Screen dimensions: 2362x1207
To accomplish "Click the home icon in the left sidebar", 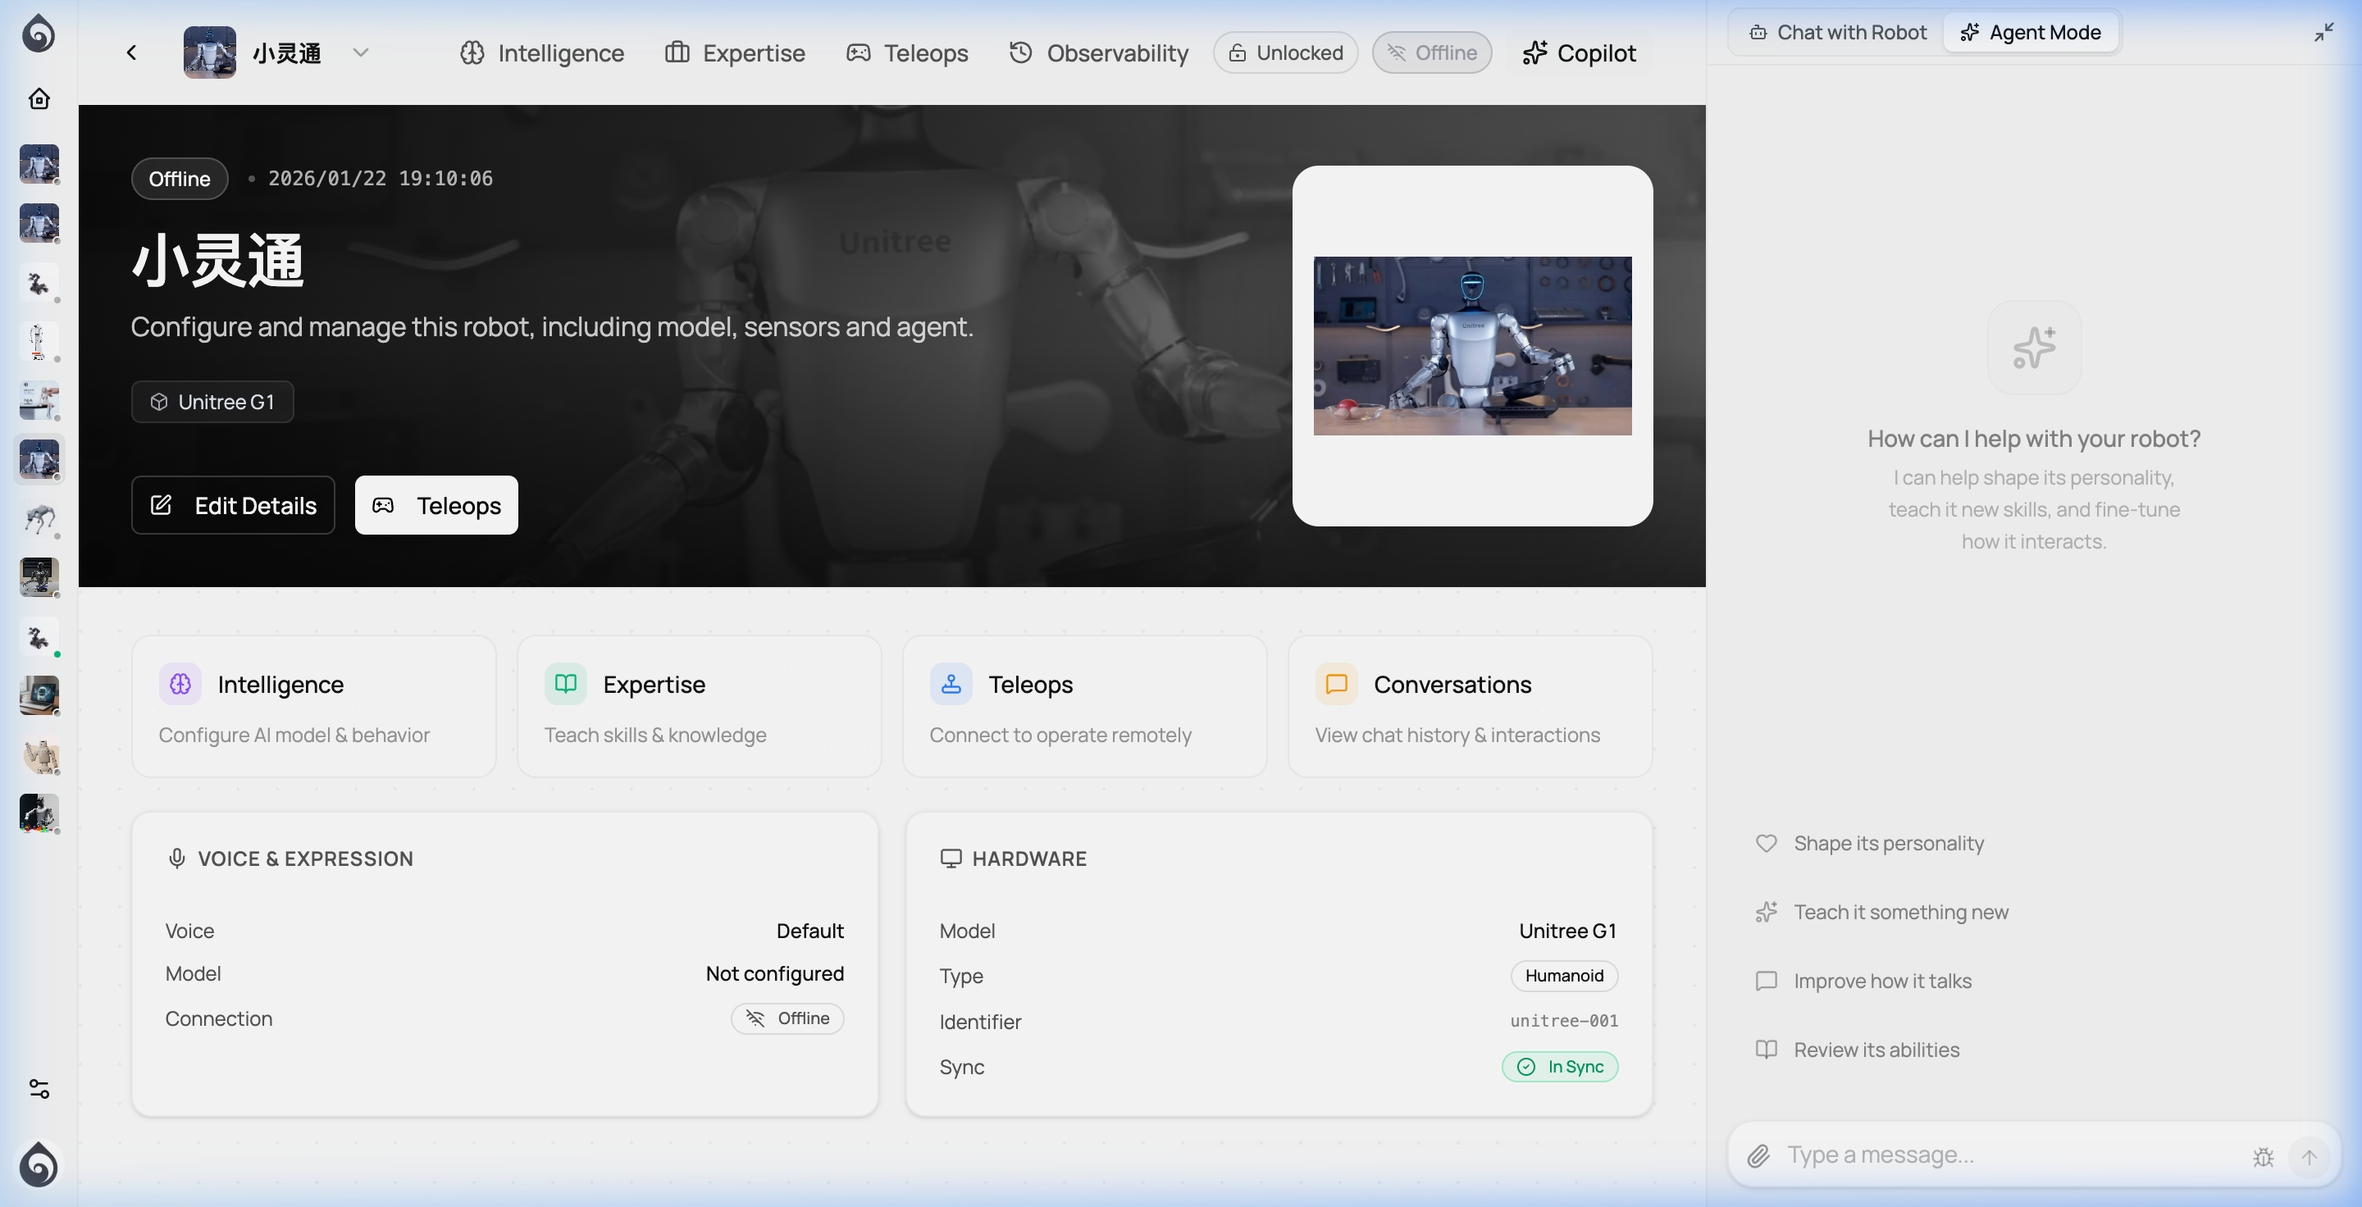I will (x=39, y=100).
